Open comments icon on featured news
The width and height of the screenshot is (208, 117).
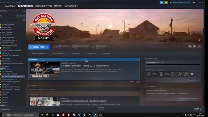[x=132, y=82]
